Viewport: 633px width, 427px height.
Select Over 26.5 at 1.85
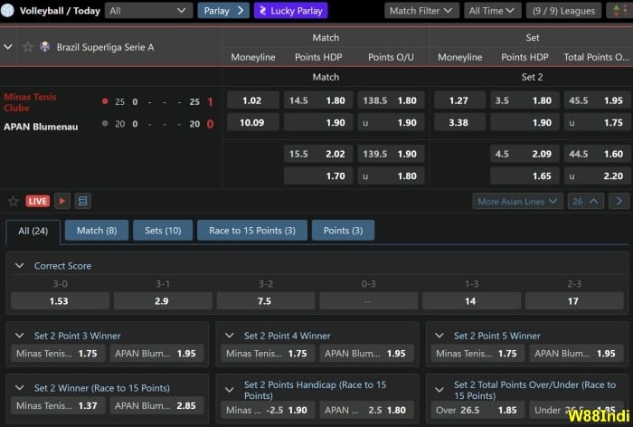tap(477, 410)
